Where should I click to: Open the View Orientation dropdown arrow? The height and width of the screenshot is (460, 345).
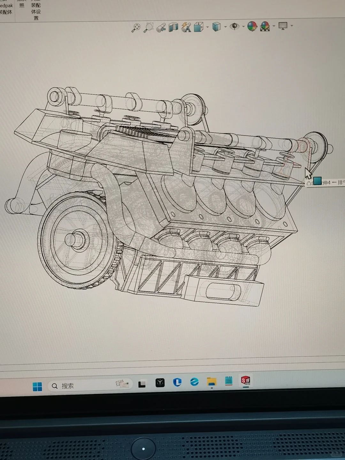[207, 27]
